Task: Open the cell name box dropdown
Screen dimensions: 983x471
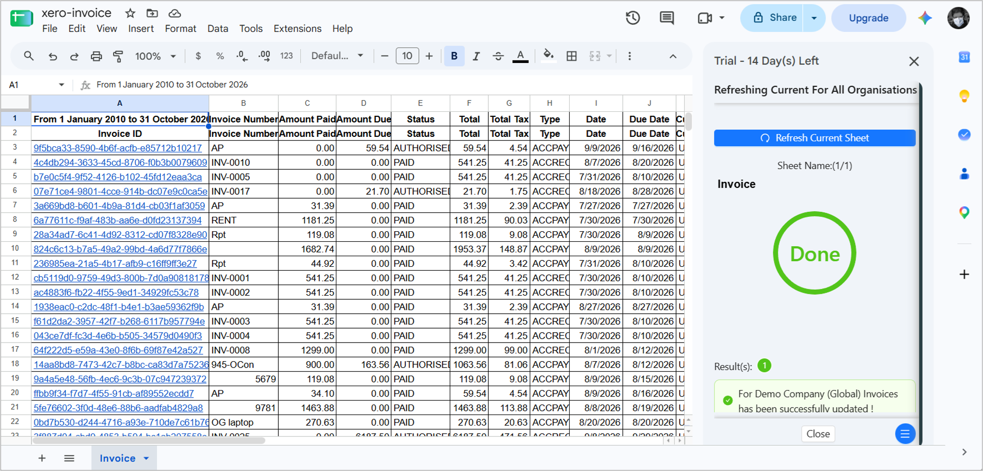Action: [x=61, y=85]
